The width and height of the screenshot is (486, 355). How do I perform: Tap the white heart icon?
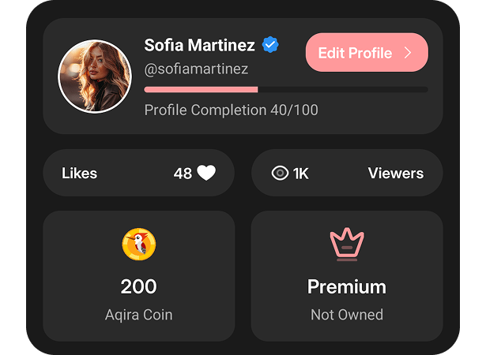pos(206,173)
